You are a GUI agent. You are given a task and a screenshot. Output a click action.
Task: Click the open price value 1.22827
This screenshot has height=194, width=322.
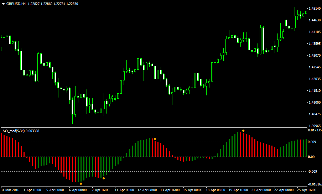pos(33,4)
